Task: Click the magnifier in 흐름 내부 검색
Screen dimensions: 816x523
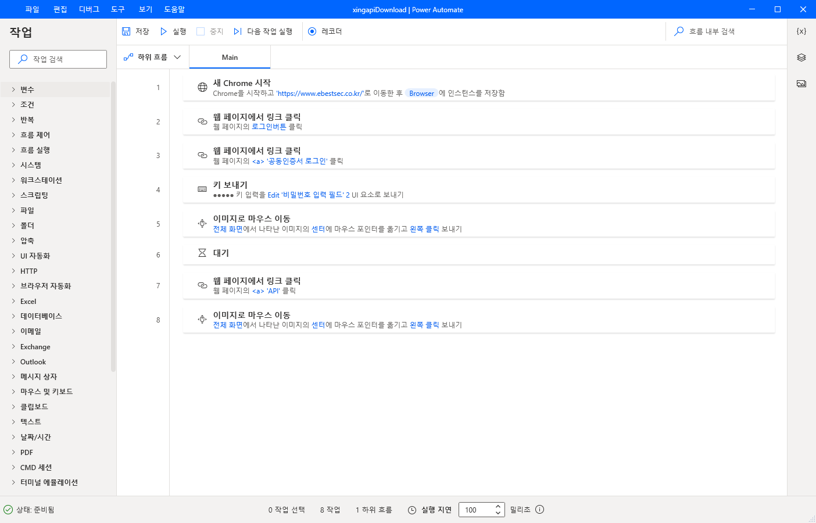Action: point(679,31)
